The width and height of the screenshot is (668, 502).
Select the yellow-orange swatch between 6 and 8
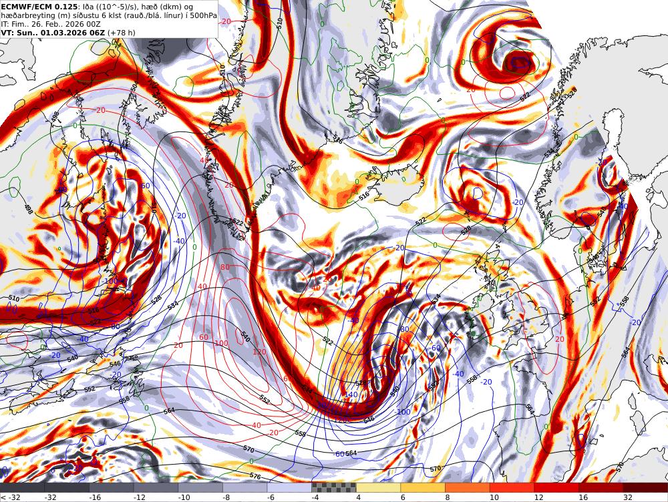(423, 488)
